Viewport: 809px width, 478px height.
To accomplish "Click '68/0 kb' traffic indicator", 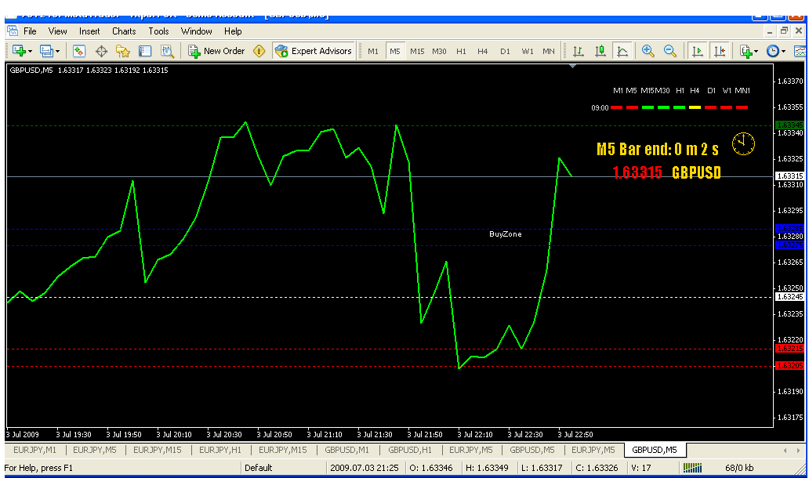I will [x=739, y=468].
